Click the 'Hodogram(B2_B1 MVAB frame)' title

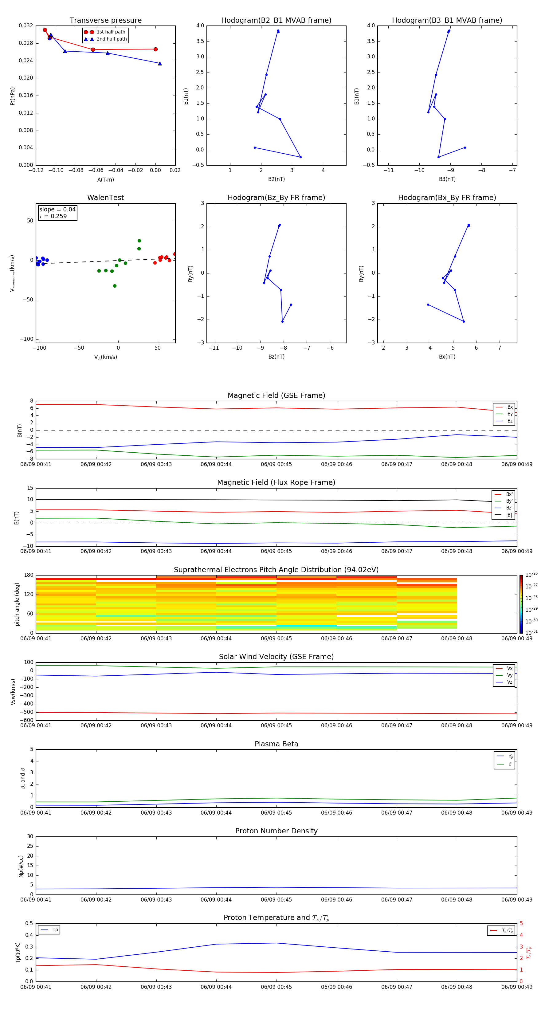pyautogui.click(x=276, y=21)
